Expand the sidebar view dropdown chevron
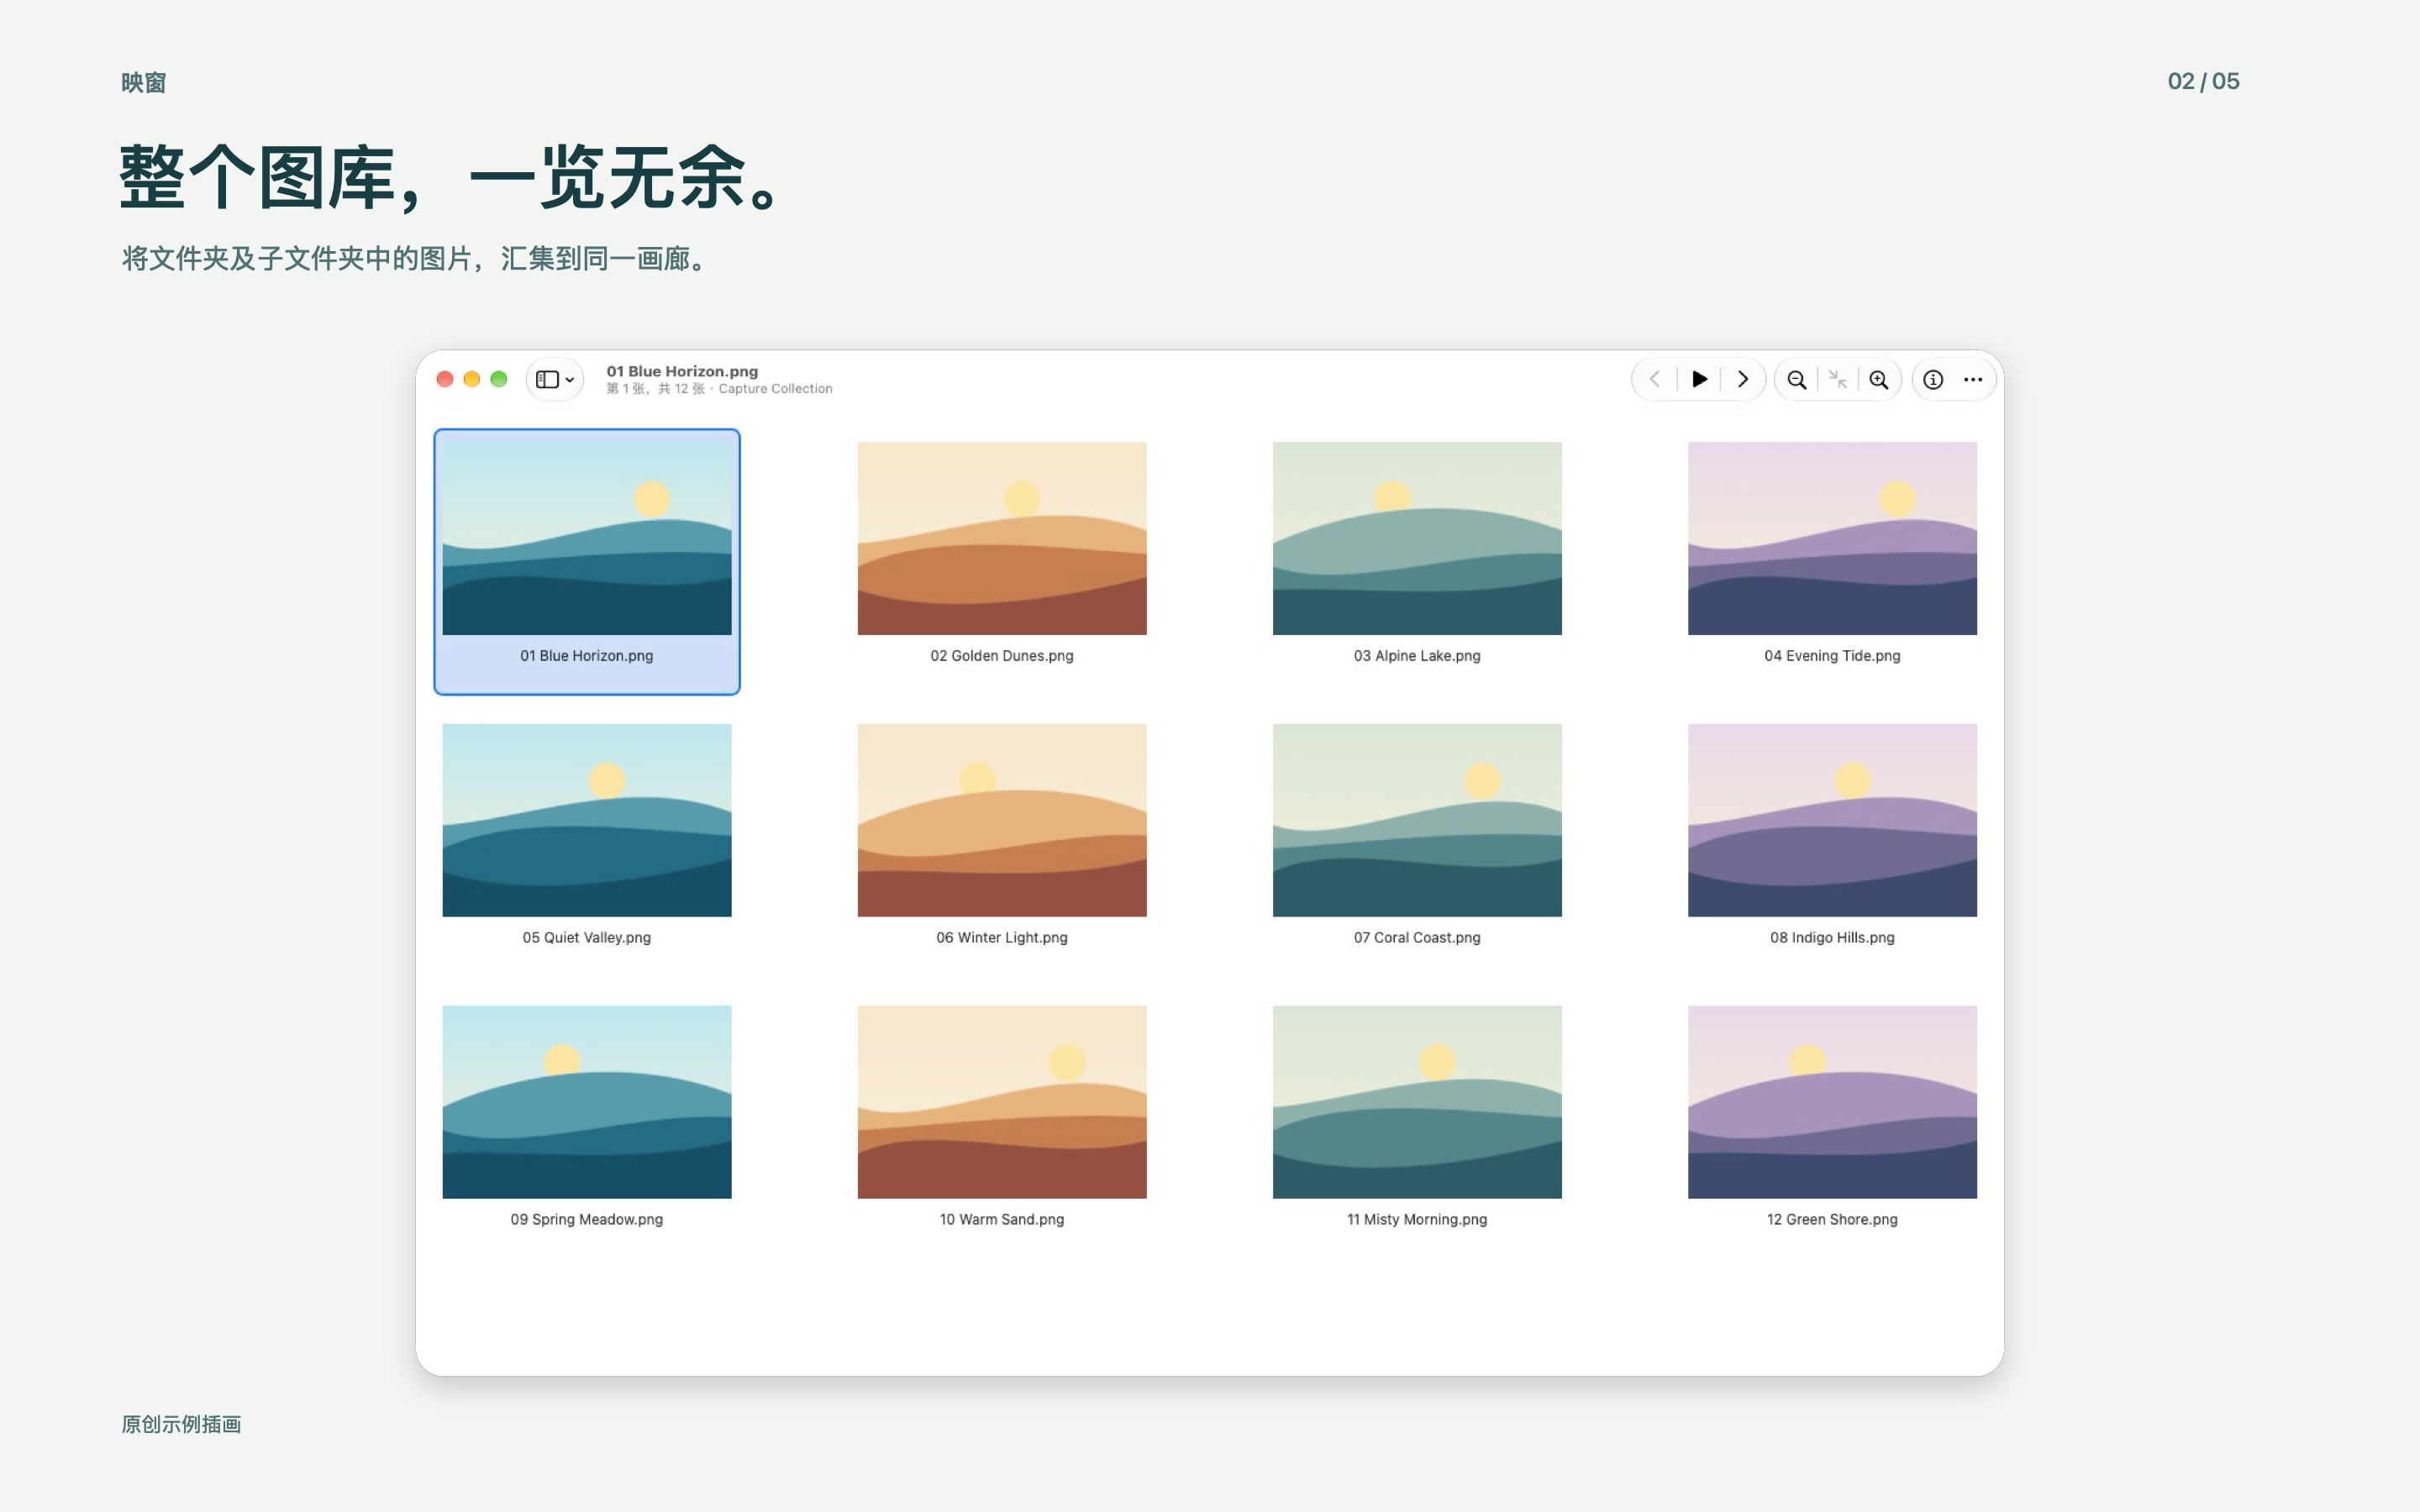This screenshot has height=1512, width=2420. [x=570, y=380]
